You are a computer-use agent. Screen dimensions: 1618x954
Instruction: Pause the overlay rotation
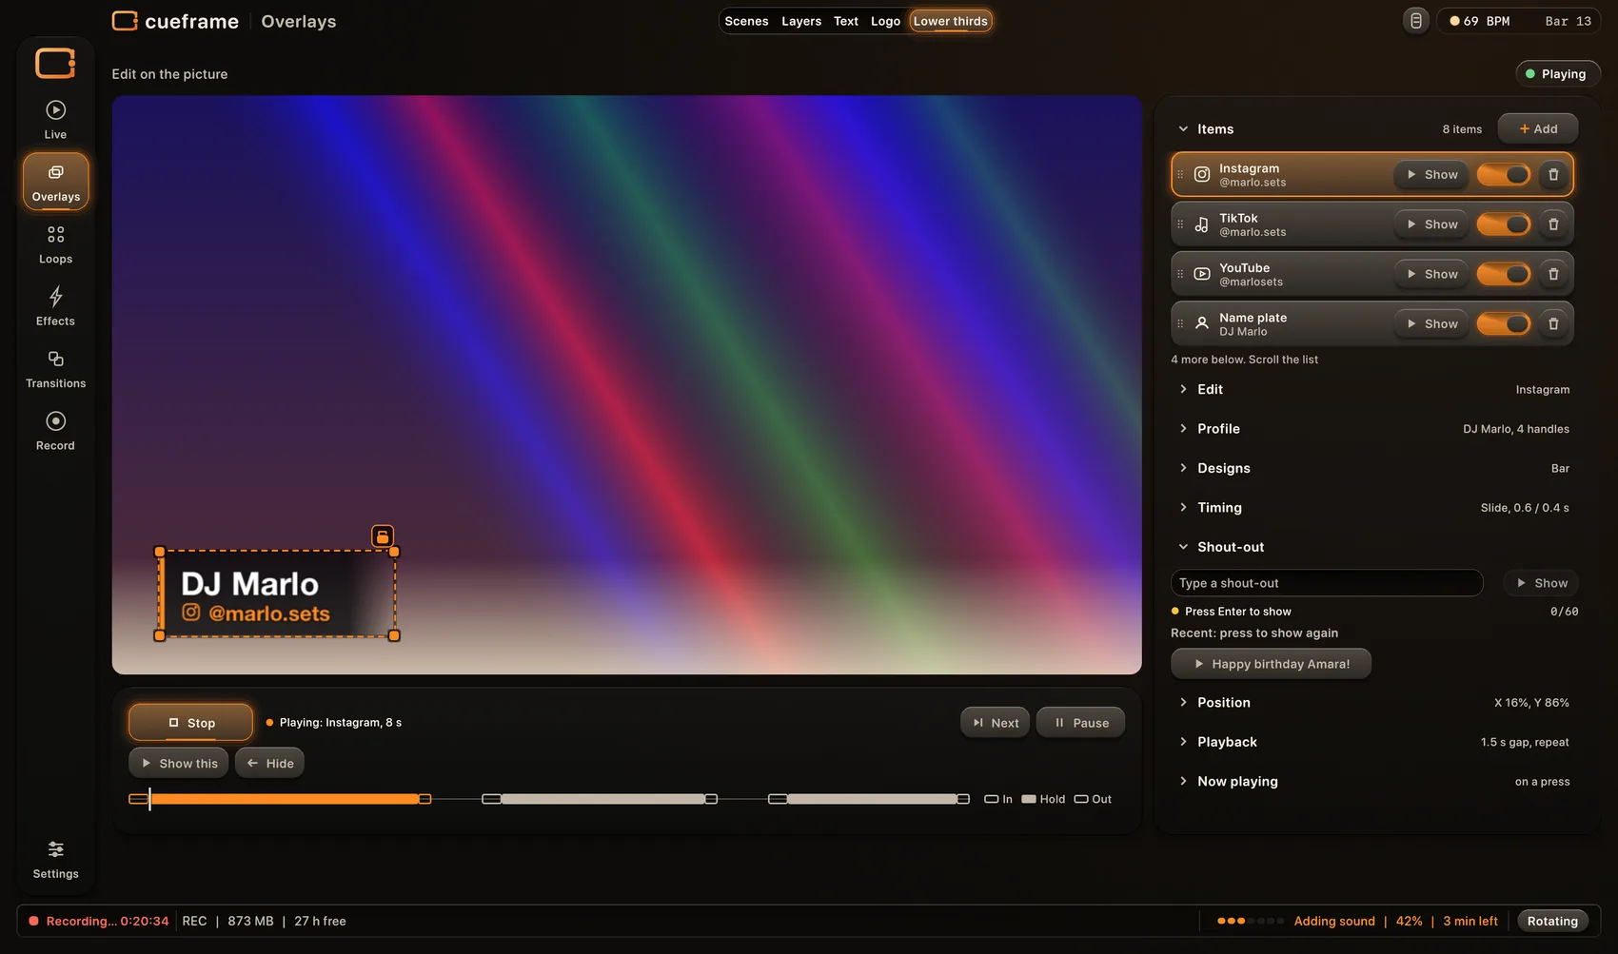(1080, 723)
